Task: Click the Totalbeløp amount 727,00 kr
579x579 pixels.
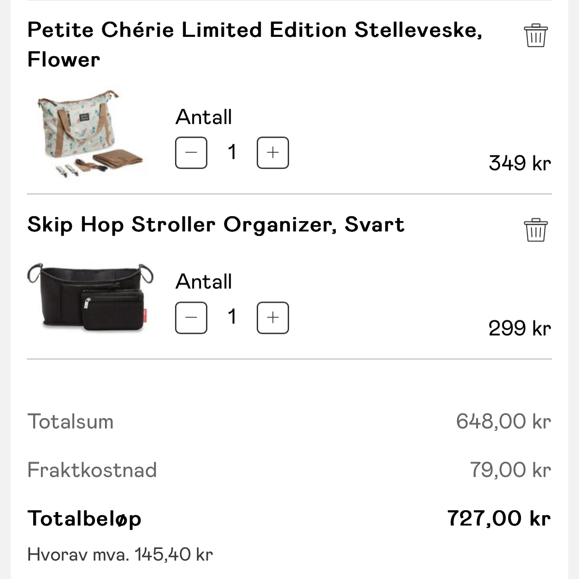Action: (499, 518)
